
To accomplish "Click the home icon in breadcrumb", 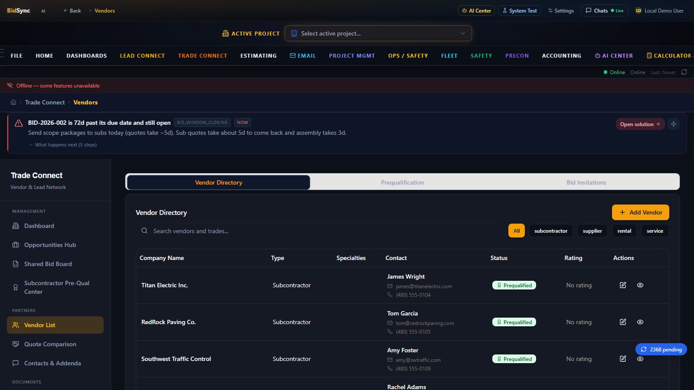I will (13, 102).
